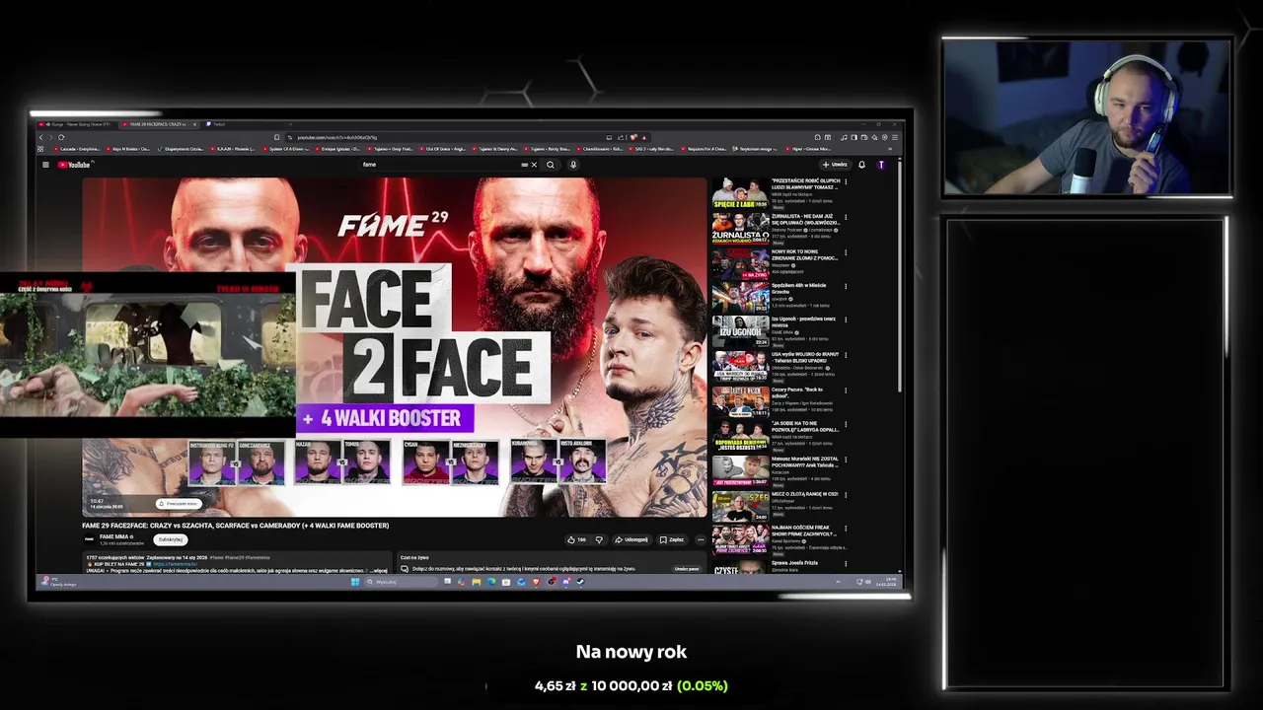1263x710 pixels.
Task: Switch to the Twitch browser tab
Action: click(x=219, y=124)
